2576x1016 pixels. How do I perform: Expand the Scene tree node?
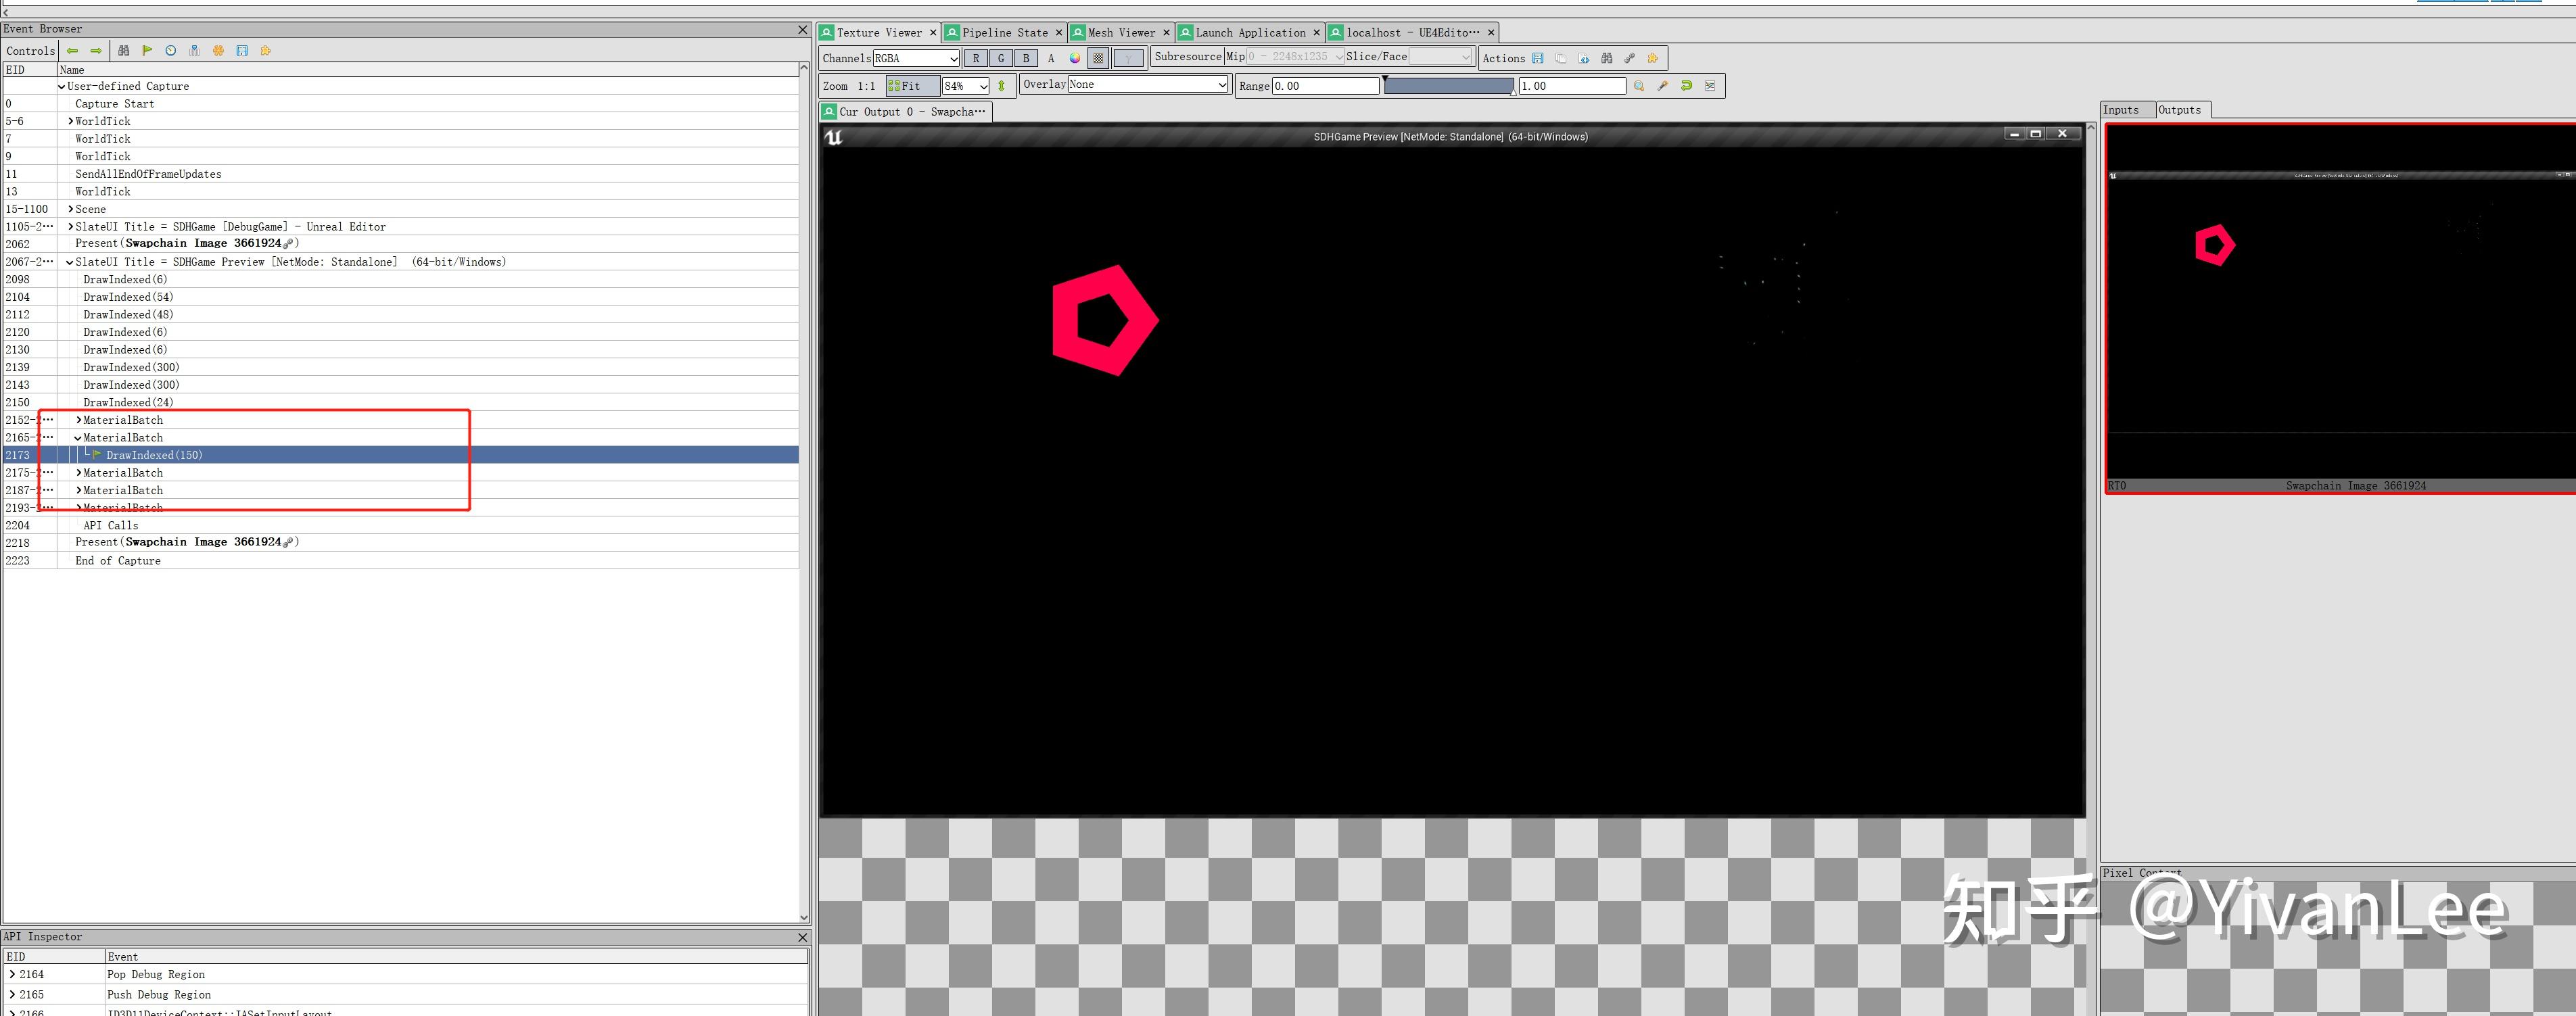71,209
